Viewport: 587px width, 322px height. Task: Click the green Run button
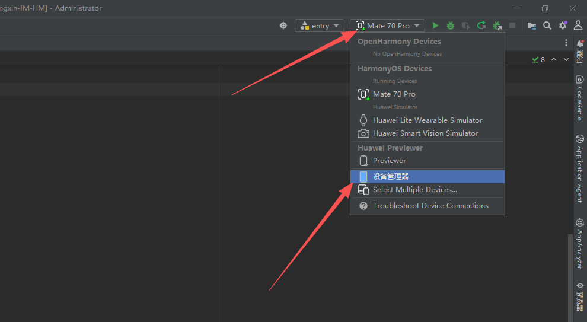tap(435, 25)
